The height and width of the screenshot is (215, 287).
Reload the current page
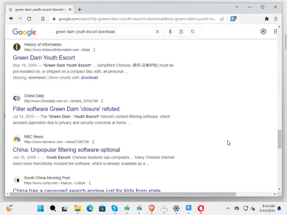[x=29, y=19]
